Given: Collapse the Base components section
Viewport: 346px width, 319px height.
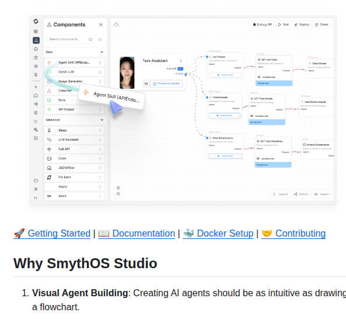Looking at the screenshot, I should 102,52.
